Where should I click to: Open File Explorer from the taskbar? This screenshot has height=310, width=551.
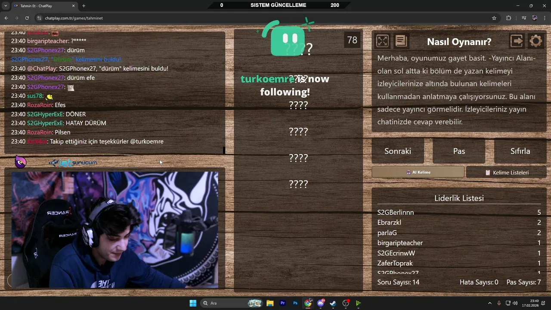tap(270, 303)
